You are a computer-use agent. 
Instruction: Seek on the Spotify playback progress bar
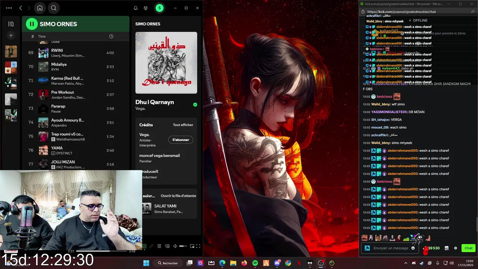[x=101, y=251]
